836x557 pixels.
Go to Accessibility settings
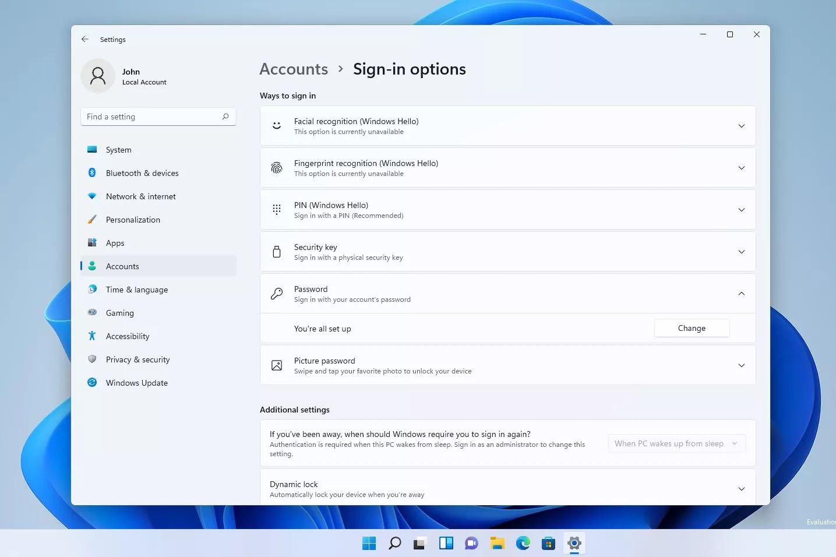click(158, 336)
